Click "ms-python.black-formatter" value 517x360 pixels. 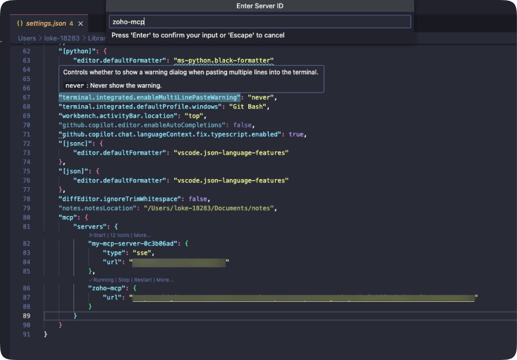[x=223, y=61]
